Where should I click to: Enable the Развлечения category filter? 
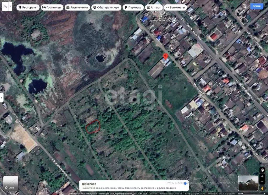[x=77, y=7]
